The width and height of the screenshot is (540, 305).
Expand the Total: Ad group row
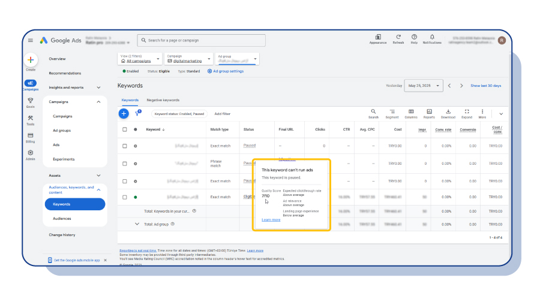[x=137, y=224]
